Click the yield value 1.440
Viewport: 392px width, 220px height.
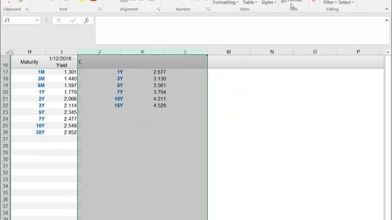(x=61, y=79)
